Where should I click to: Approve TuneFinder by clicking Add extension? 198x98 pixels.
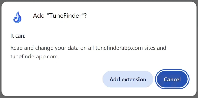(x=128, y=79)
